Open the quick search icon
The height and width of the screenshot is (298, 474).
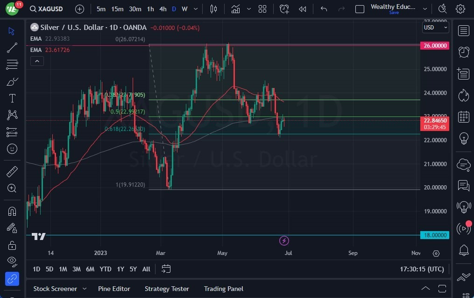[443, 9]
